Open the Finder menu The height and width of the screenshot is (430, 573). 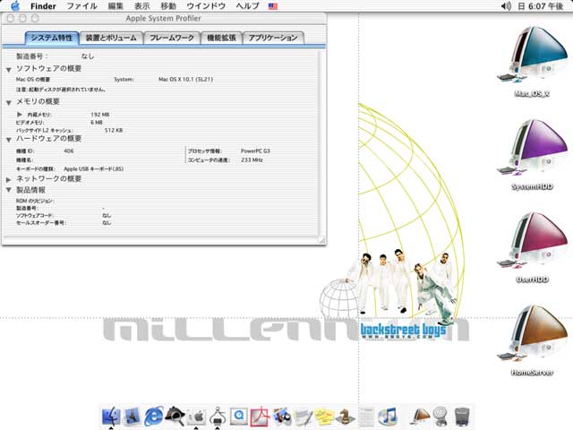pyautogui.click(x=43, y=6)
